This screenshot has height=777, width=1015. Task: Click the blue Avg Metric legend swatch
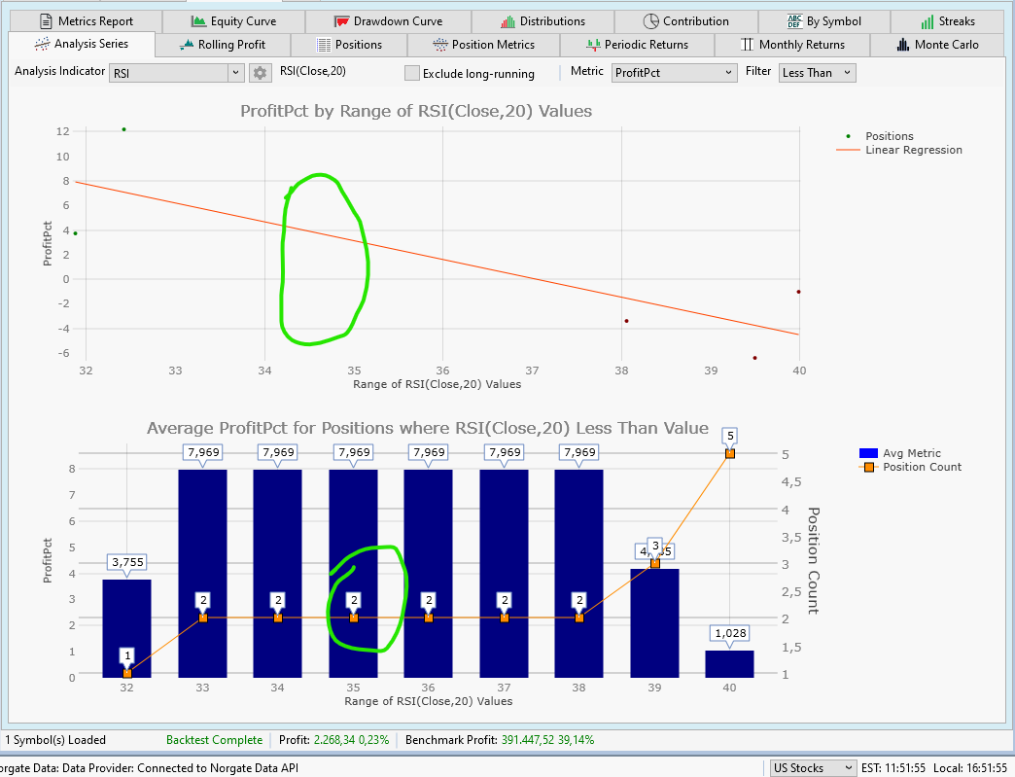869,453
